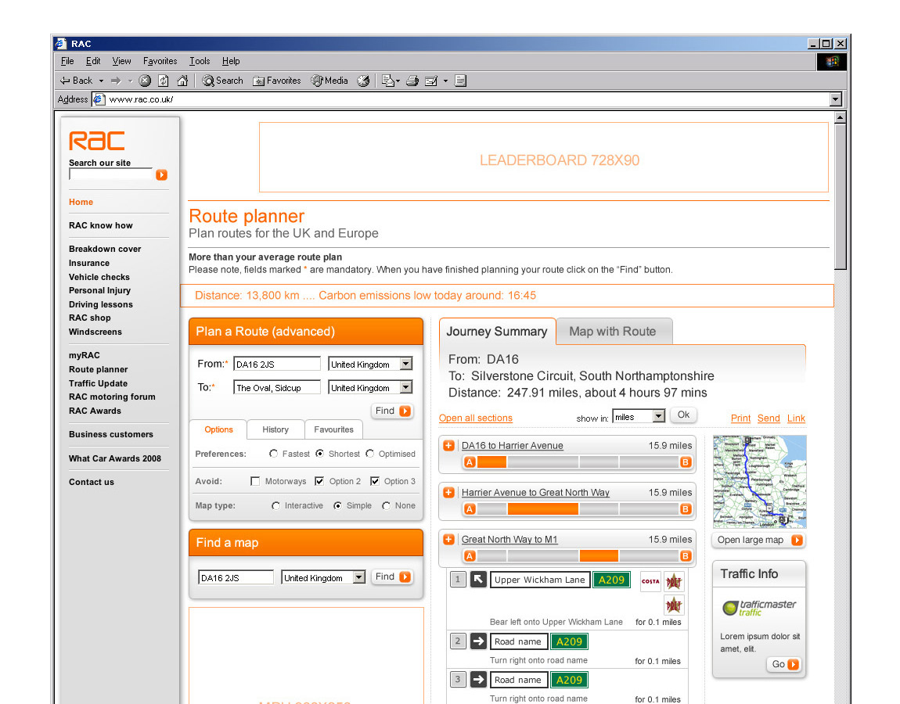The height and width of the screenshot is (704, 900).
Task: Open the Favorites toolbar button
Action: pyautogui.click(x=277, y=81)
